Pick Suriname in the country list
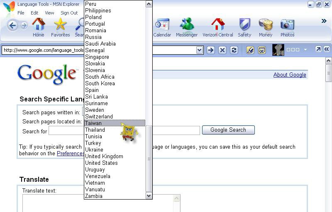 click(115, 103)
